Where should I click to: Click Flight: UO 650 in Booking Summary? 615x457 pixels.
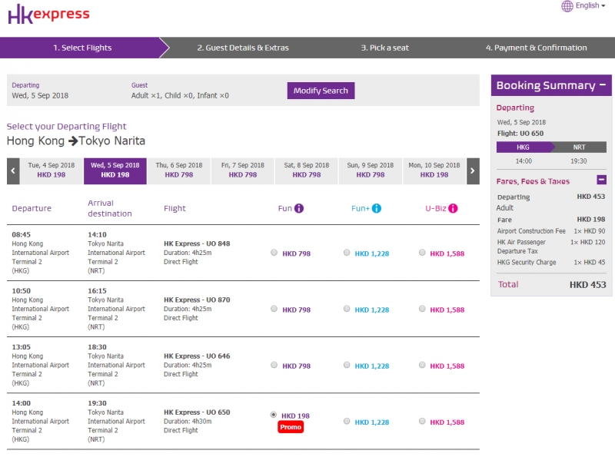(520, 133)
